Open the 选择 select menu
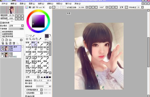This screenshot has width=150, height=97. (41, 4)
